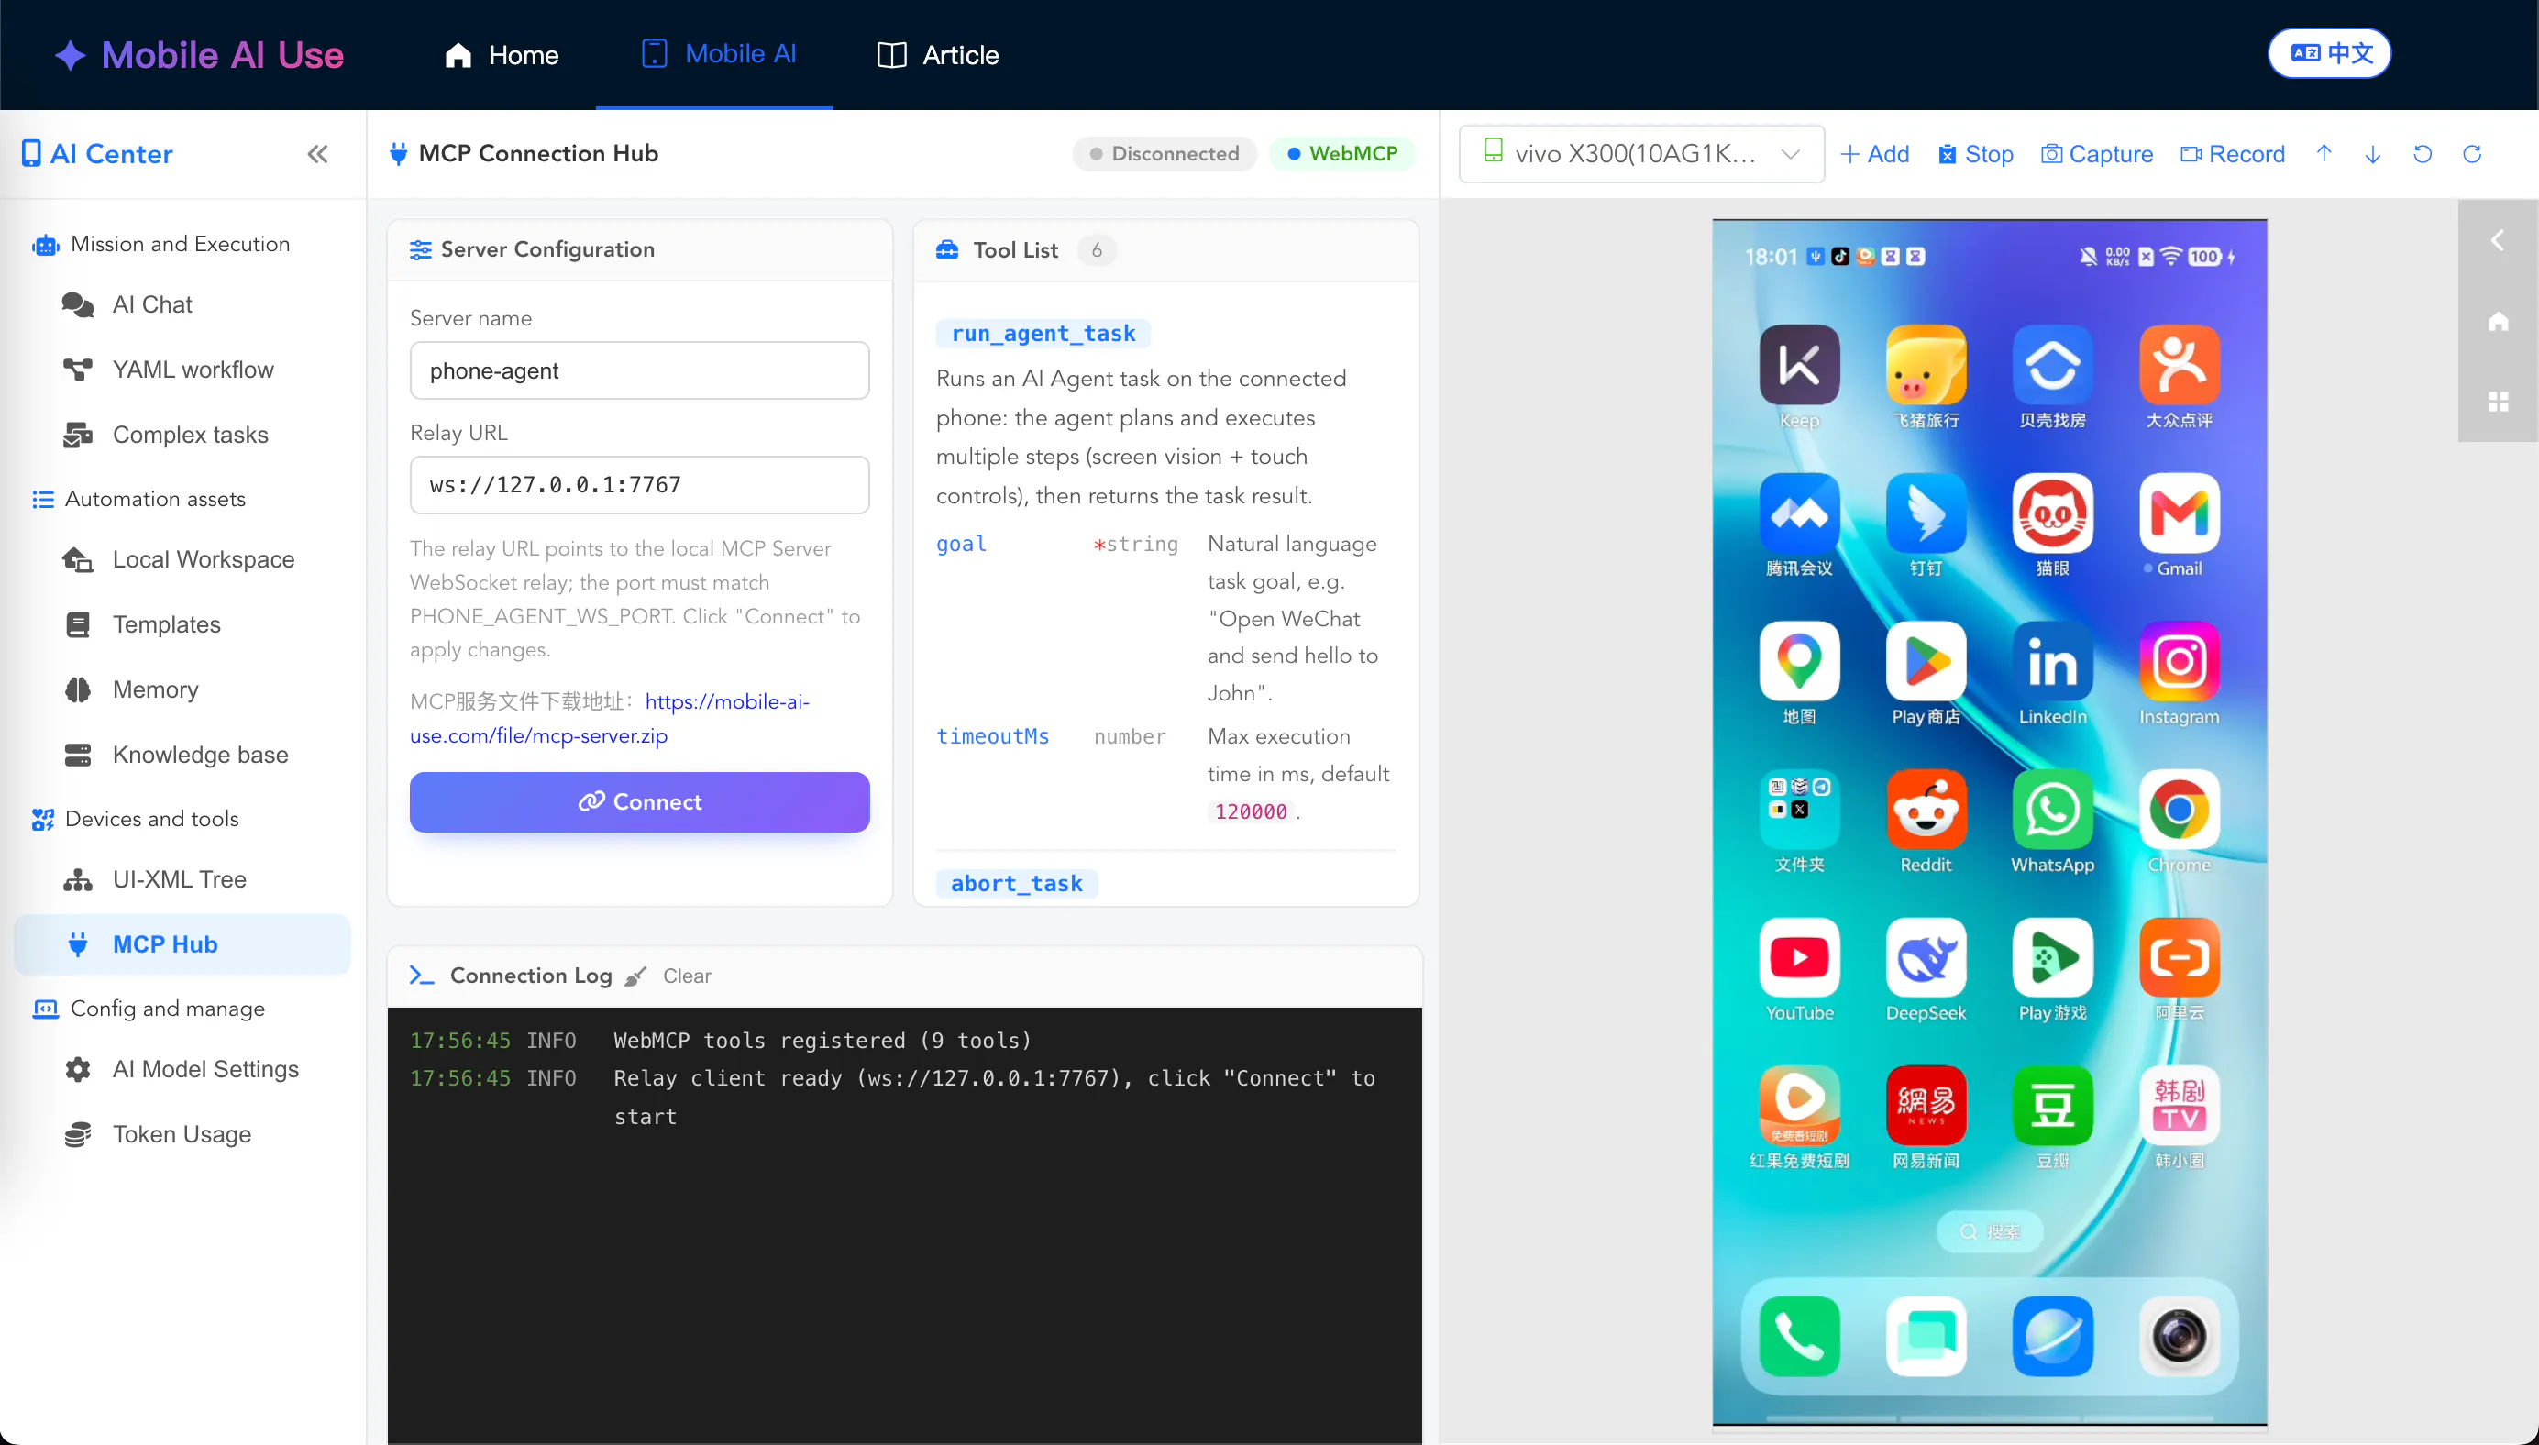Click the WebMCP status badge
Image resolution: width=2539 pixels, height=1445 pixels.
click(1341, 154)
